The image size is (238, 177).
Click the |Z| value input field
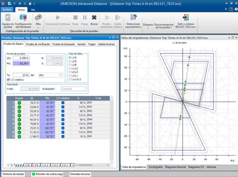21,58
